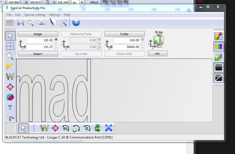Image resolution: width=235 pixels, height=154 pixels.
Task: Click the mm units button
Action: point(158,54)
